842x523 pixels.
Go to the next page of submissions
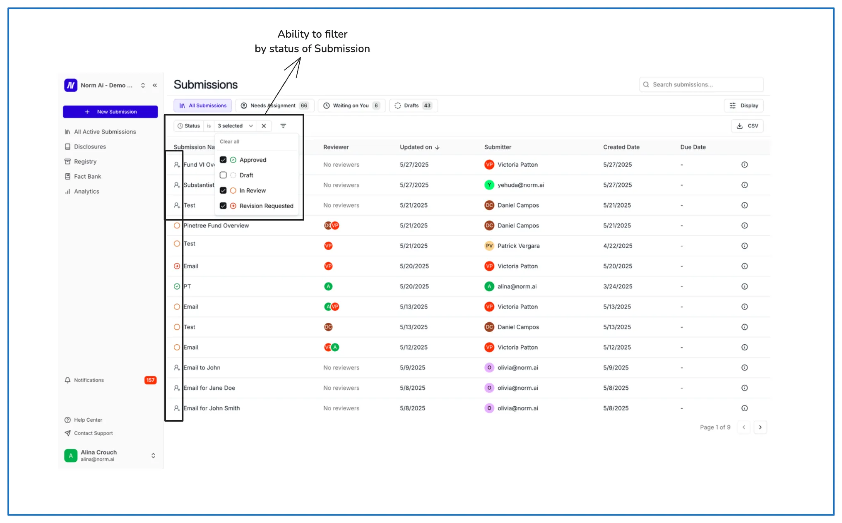click(760, 427)
